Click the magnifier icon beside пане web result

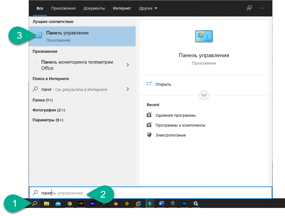tap(35, 89)
